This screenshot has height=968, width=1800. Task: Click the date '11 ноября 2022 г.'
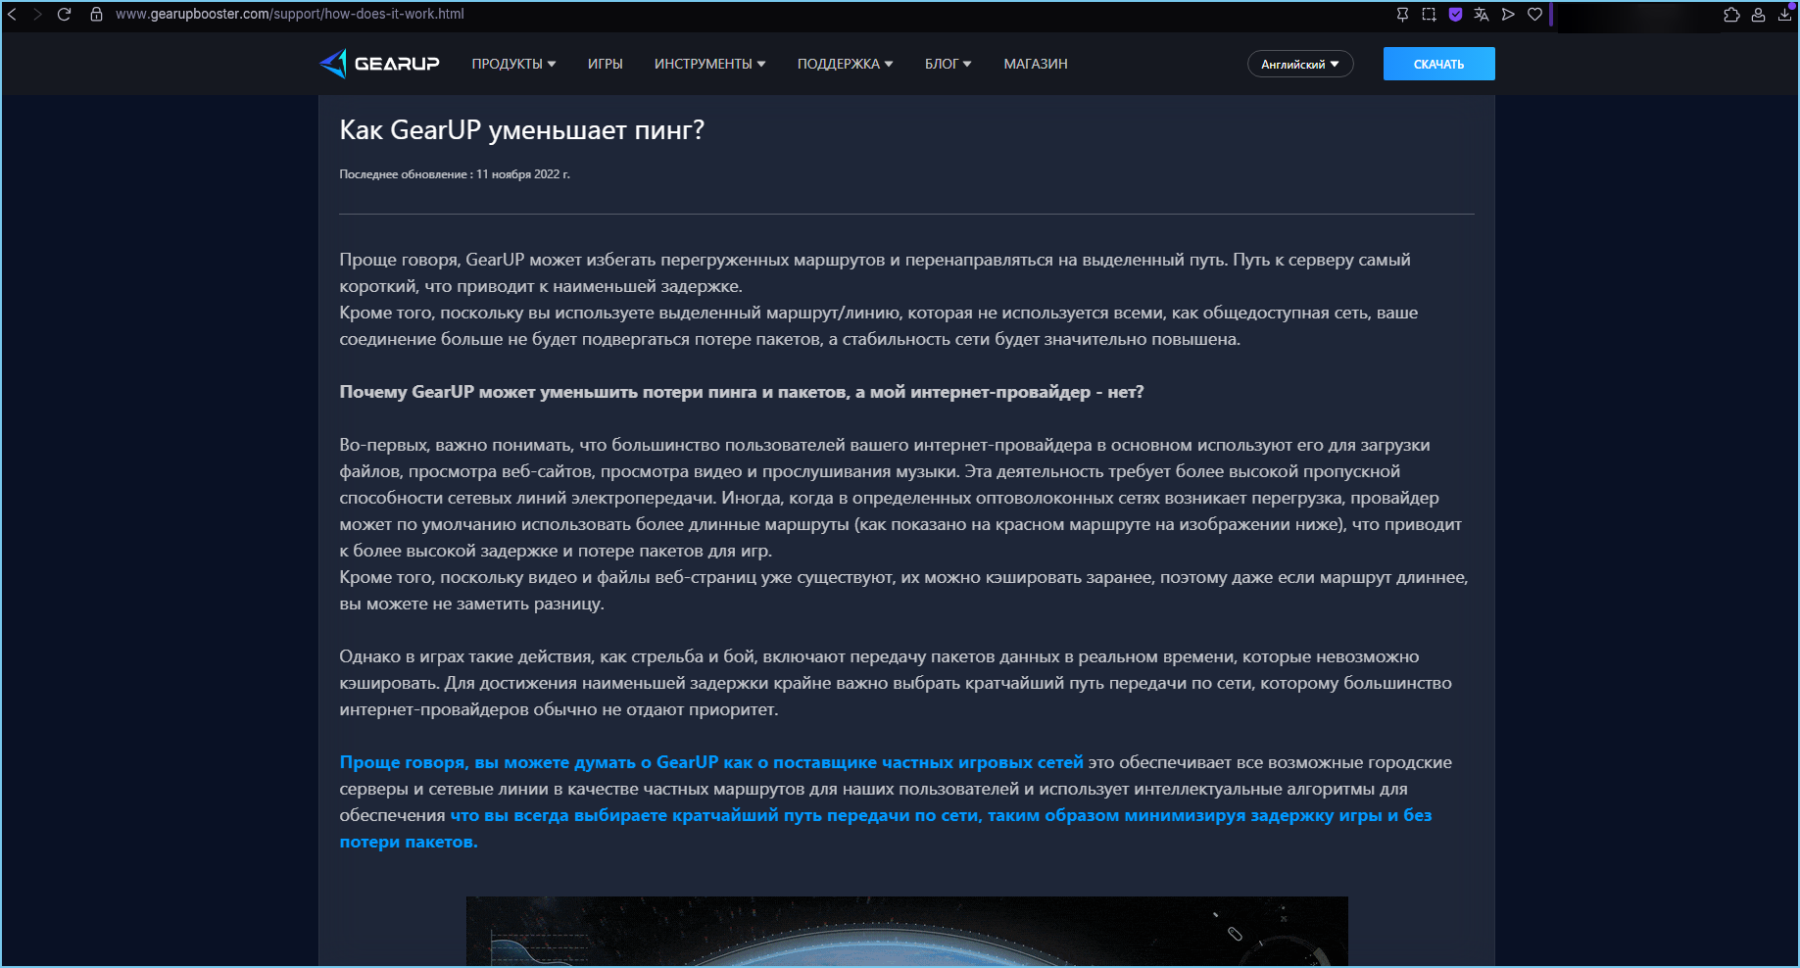tap(523, 174)
